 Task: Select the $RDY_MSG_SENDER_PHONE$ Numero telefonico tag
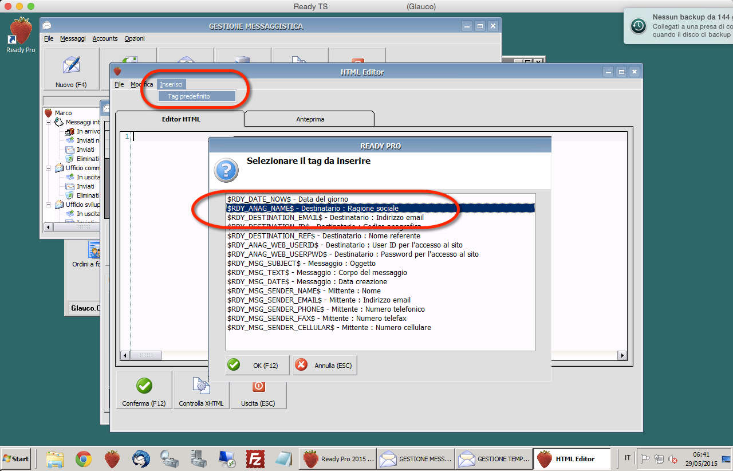(380, 309)
